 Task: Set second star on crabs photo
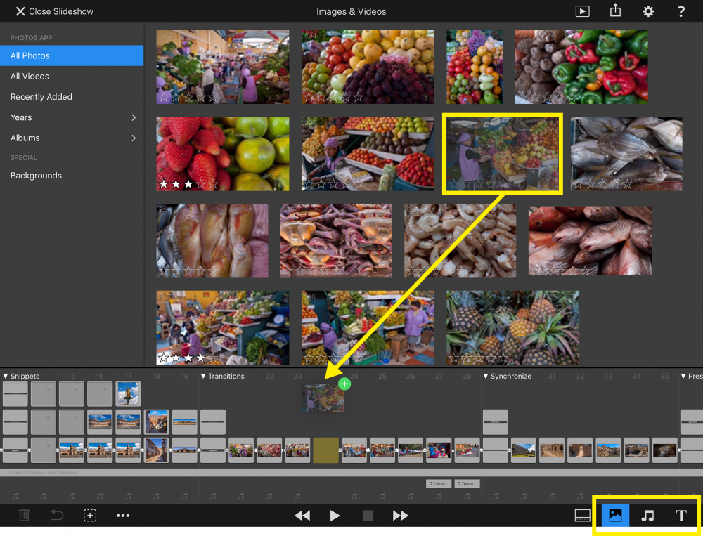[x=300, y=270]
